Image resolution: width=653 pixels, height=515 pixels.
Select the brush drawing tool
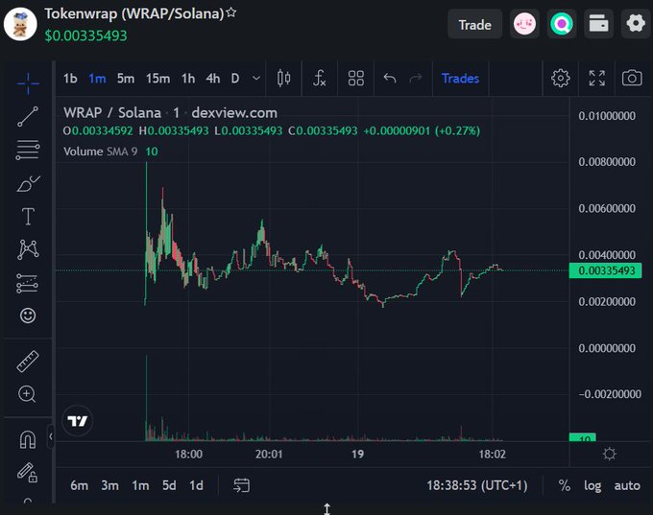28,183
